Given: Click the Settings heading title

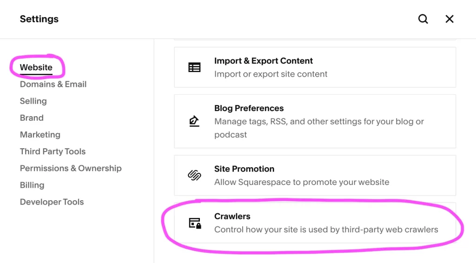Looking at the screenshot, I should (39, 19).
